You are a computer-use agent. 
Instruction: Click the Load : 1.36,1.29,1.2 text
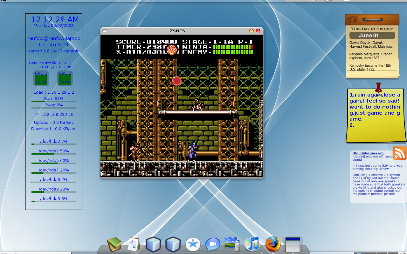(x=54, y=92)
